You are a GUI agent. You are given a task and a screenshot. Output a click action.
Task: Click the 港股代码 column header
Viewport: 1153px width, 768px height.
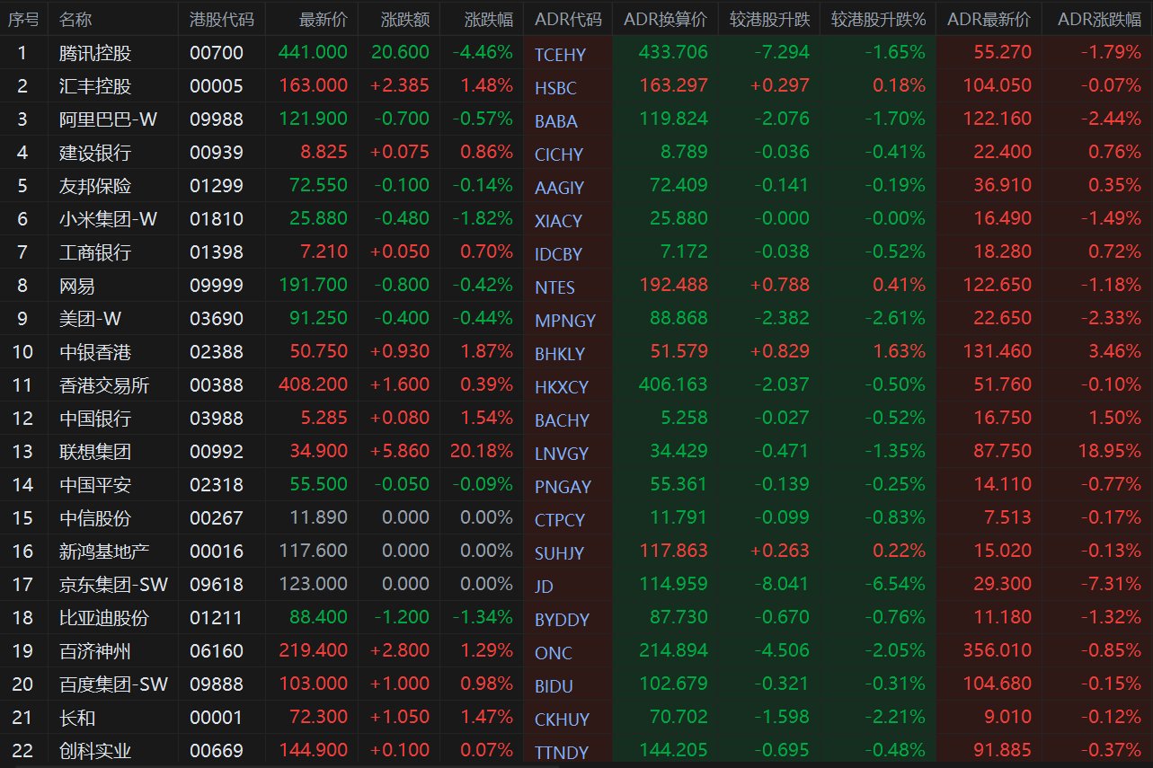pos(222,19)
